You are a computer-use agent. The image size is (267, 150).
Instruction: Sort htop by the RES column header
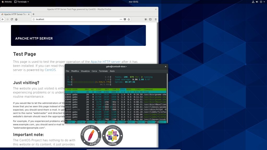107,90
